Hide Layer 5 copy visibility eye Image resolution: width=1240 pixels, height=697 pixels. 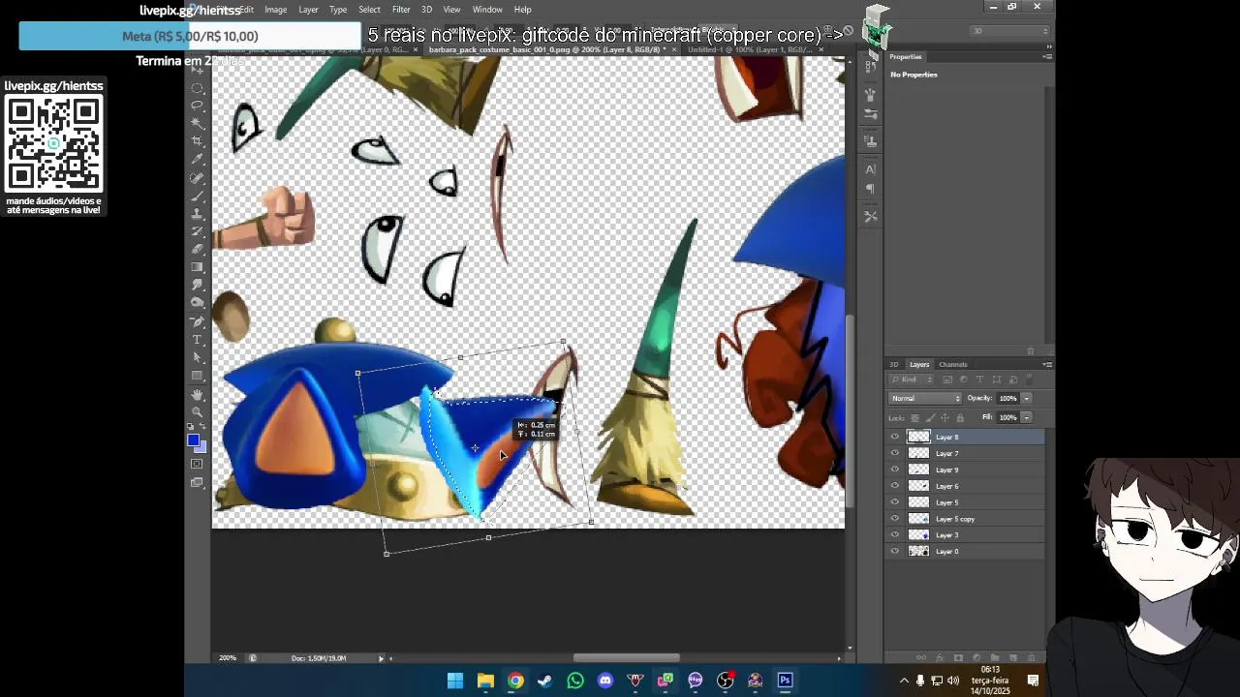click(895, 519)
